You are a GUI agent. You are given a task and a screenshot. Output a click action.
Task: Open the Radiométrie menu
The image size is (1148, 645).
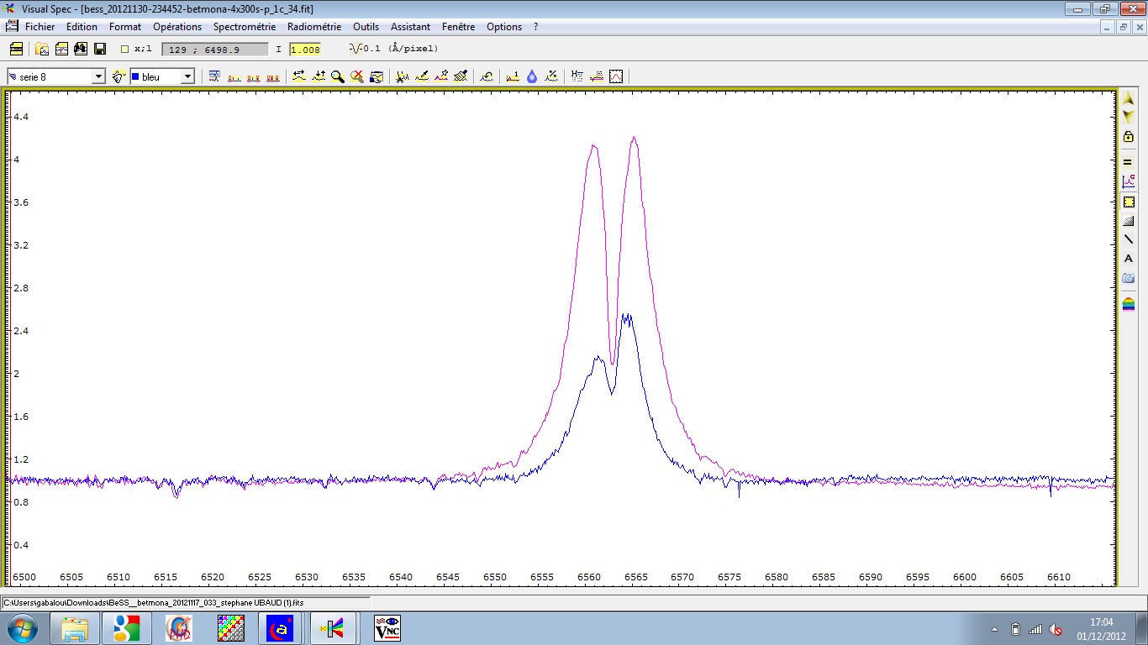[314, 27]
